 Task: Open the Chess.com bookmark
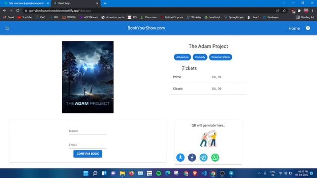pos(149,17)
